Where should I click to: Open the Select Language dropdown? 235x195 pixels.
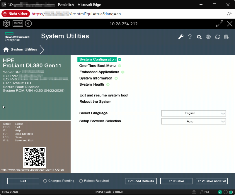click(x=193, y=113)
